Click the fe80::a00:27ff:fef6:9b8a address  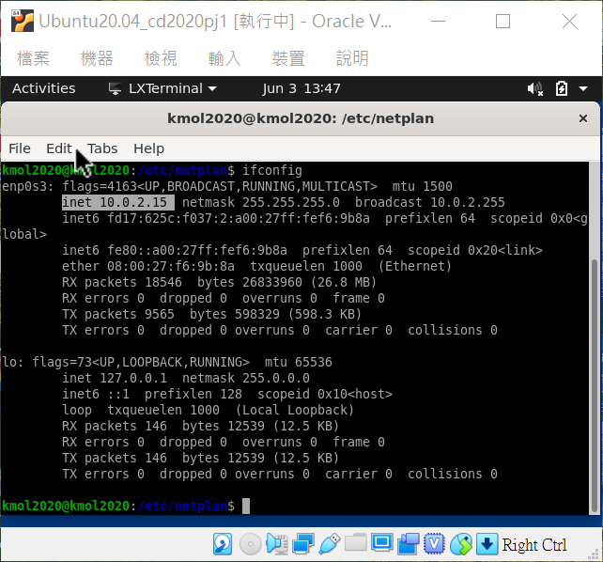(x=197, y=250)
